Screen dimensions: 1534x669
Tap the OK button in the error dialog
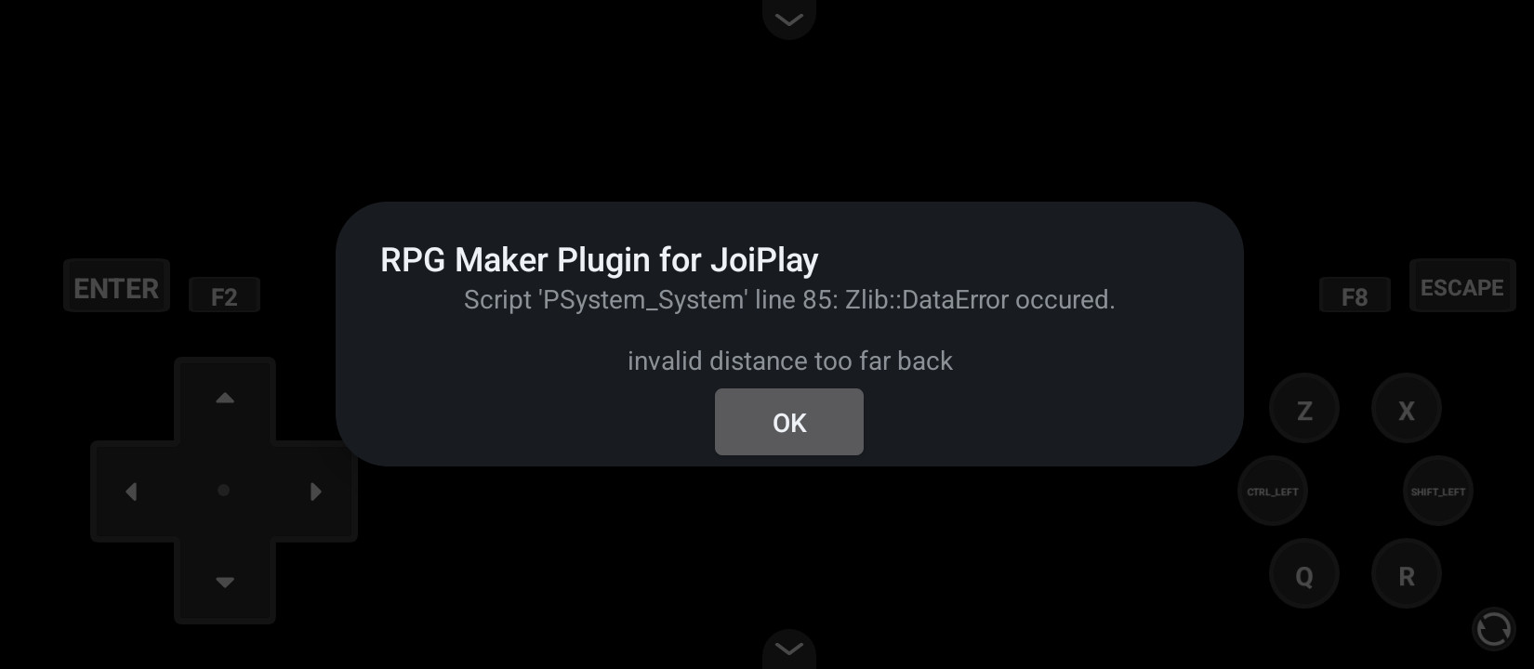pos(788,422)
